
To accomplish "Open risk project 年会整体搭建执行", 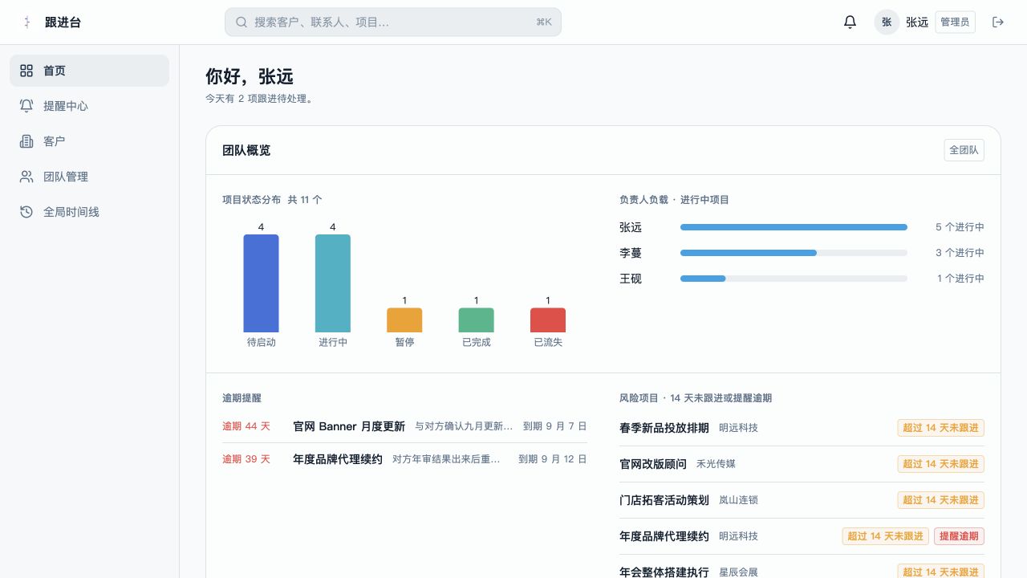I will click(802, 572).
